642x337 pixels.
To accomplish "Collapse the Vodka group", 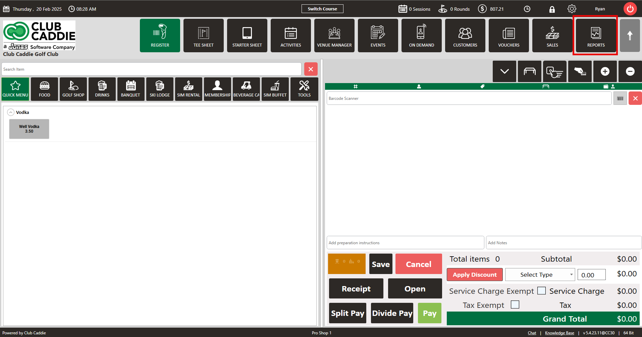I will tap(11, 112).
